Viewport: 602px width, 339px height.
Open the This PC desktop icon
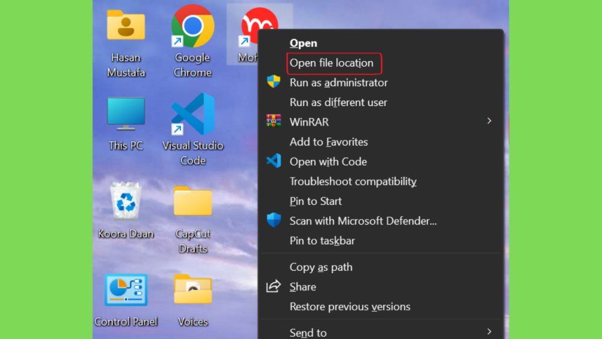tap(126, 114)
